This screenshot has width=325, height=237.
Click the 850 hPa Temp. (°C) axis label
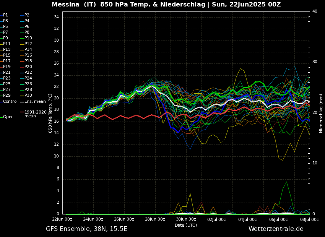tap(50, 113)
